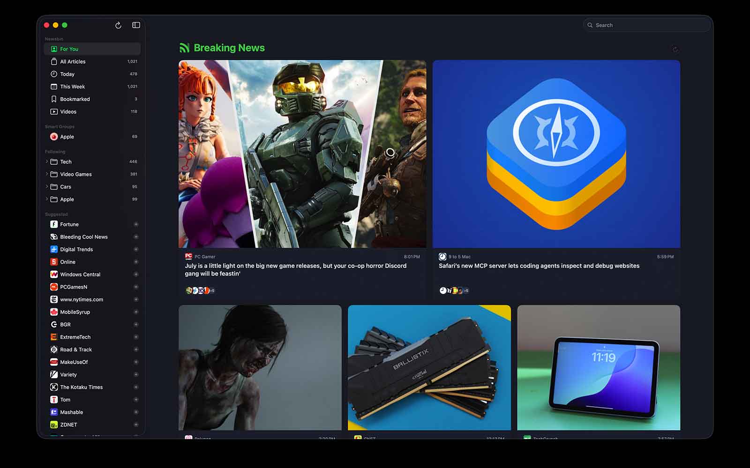Click the Road & Track feed icon

pyautogui.click(x=54, y=350)
